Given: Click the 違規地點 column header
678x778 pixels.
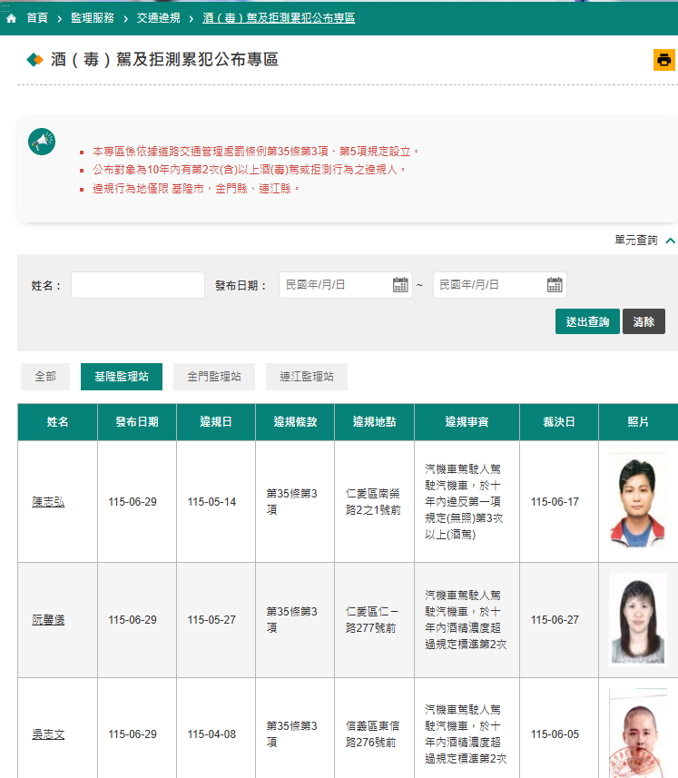Looking at the screenshot, I should tap(375, 422).
